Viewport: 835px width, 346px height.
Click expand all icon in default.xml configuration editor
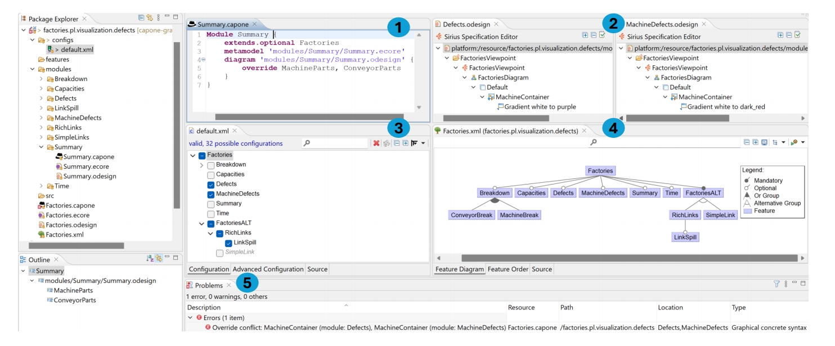tap(405, 143)
